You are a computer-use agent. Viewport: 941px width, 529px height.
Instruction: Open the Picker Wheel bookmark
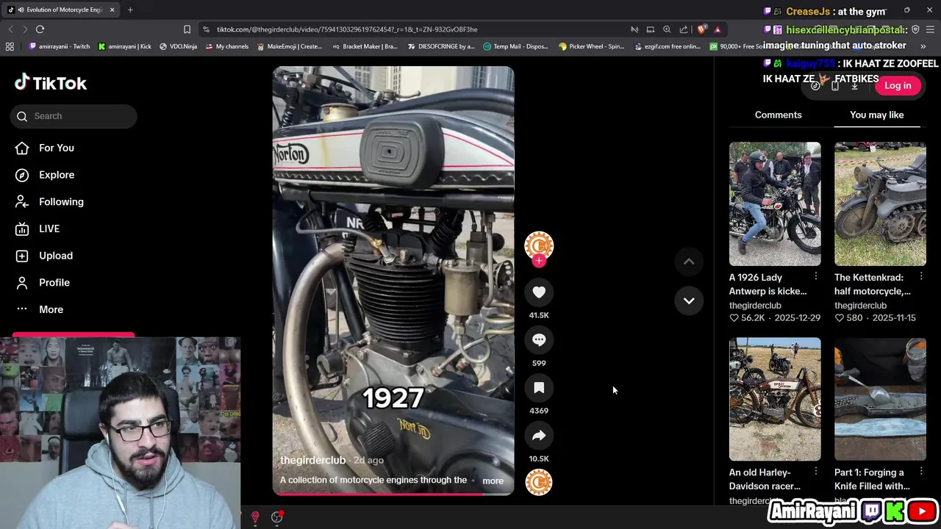(x=591, y=46)
